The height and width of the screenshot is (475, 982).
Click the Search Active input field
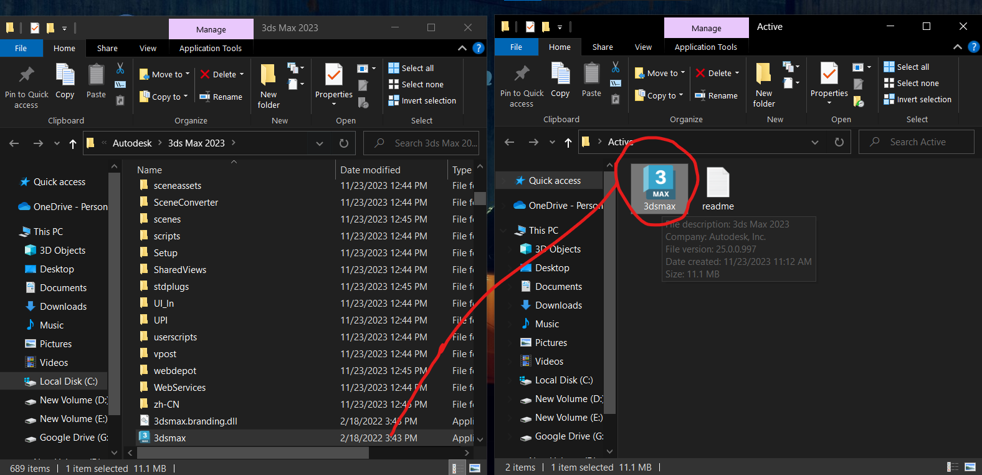(x=922, y=142)
